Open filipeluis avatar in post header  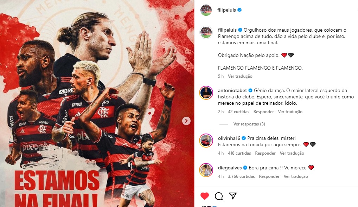[x=206, y=10]
